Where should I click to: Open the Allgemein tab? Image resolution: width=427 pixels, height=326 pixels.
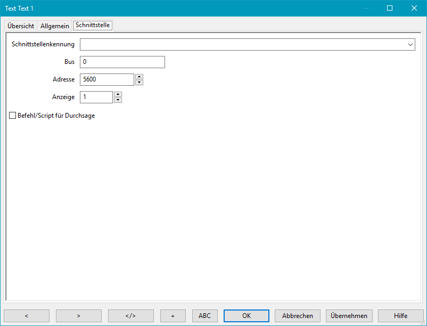[x=55, y=26]
